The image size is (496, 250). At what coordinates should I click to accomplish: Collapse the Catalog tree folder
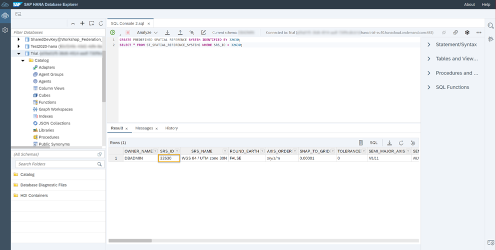(x=23, y=60)
